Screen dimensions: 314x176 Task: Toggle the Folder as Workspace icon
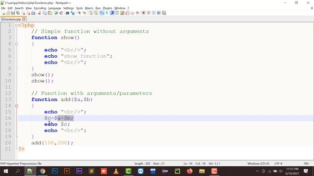[132, 13]
